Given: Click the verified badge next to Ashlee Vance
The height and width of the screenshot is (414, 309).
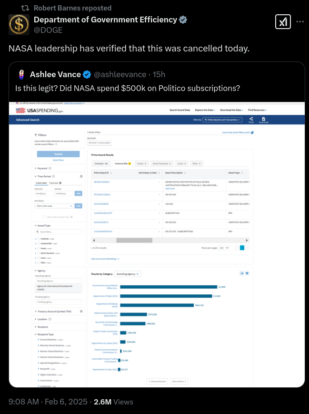Looking at the screenshot, I should pos(87,75).
